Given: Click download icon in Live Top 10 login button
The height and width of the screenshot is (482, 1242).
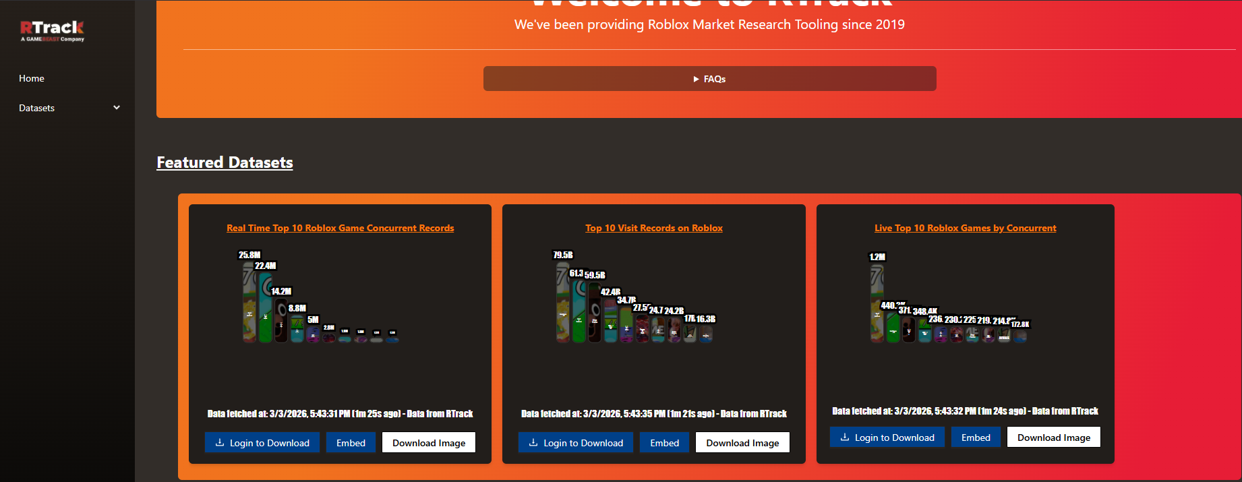Looking at the screenshot, I should click(x=845, y=438).
